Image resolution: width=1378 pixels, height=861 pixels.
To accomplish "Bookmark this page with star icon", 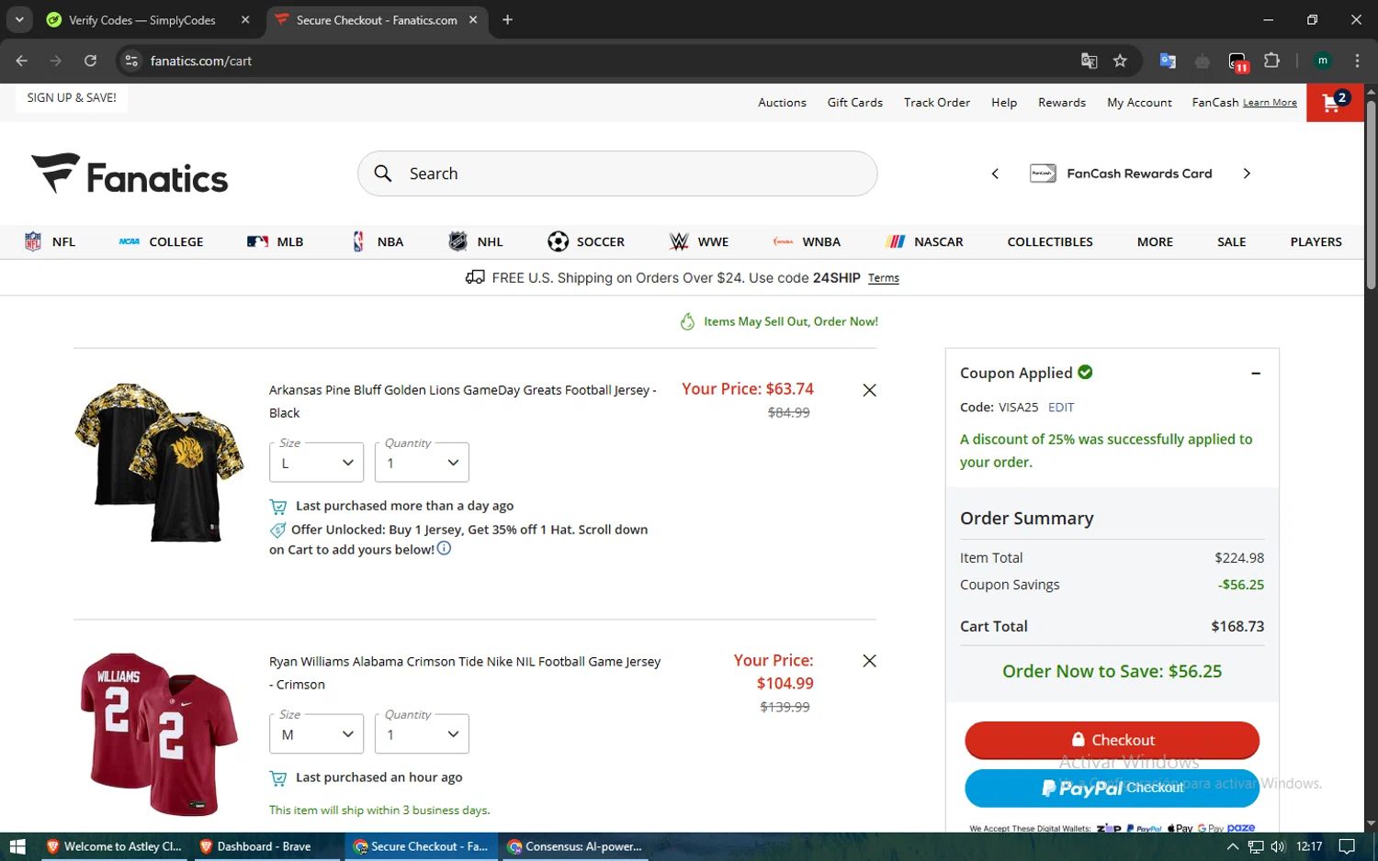I will [1120, 61].
